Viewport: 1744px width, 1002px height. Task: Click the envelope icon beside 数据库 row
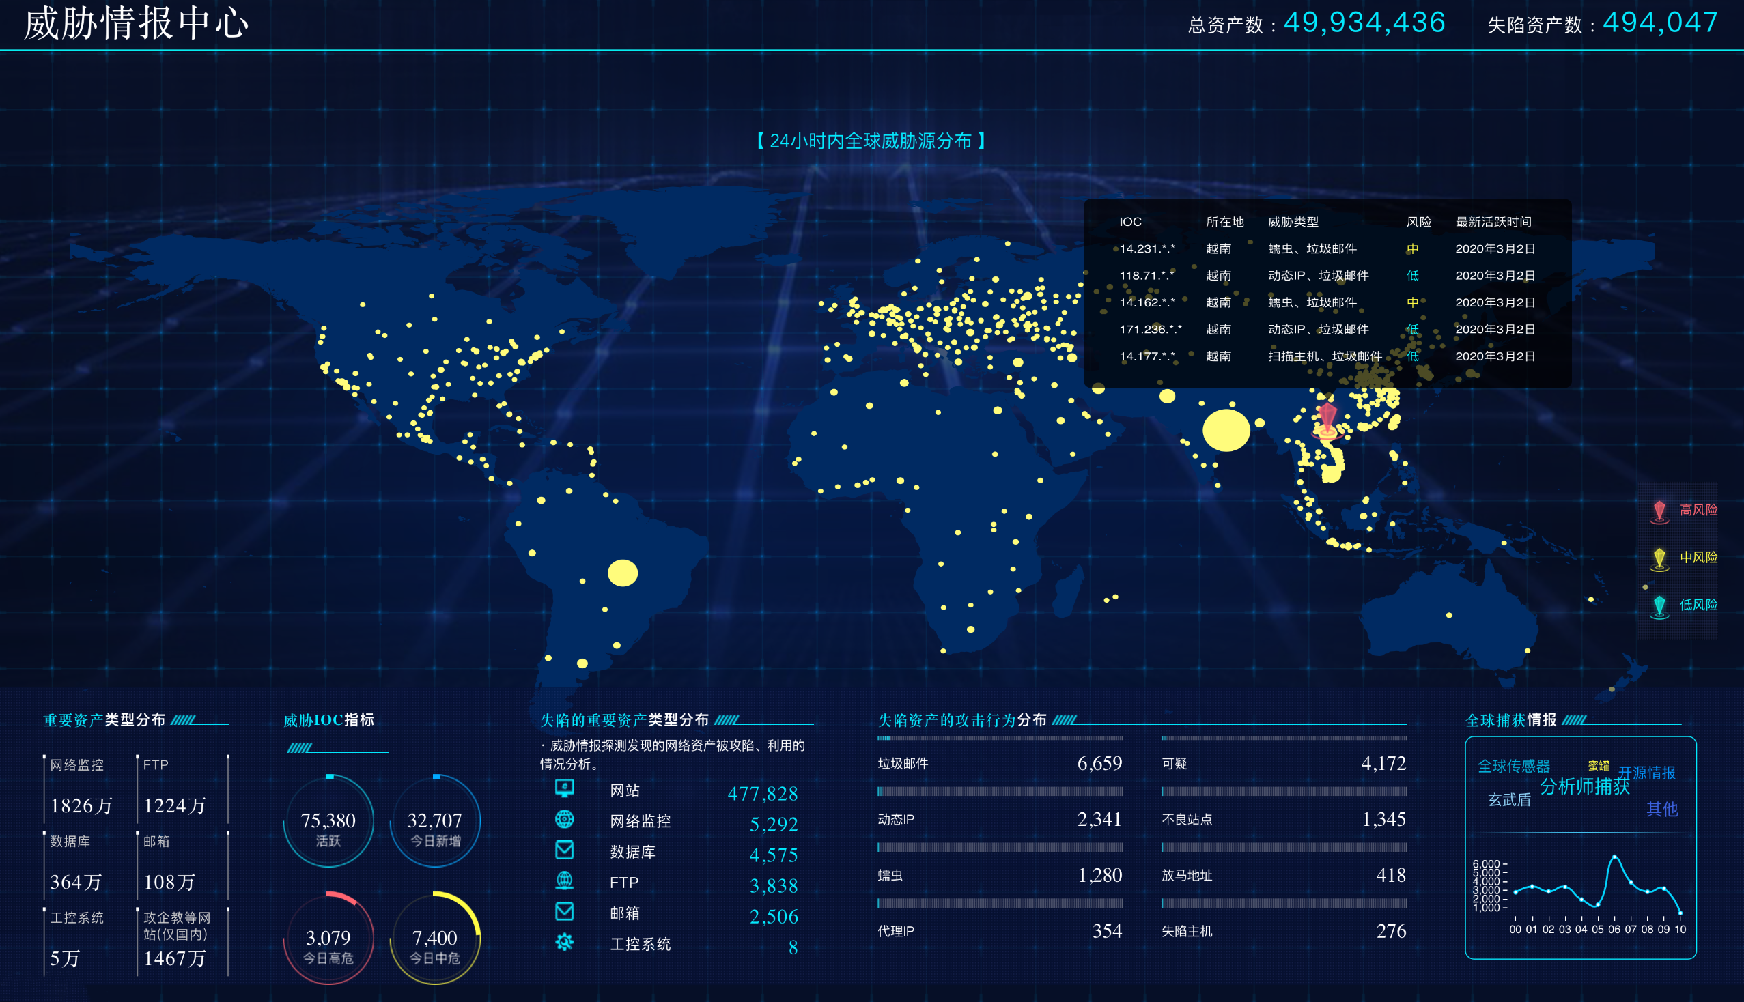point(565,850)
